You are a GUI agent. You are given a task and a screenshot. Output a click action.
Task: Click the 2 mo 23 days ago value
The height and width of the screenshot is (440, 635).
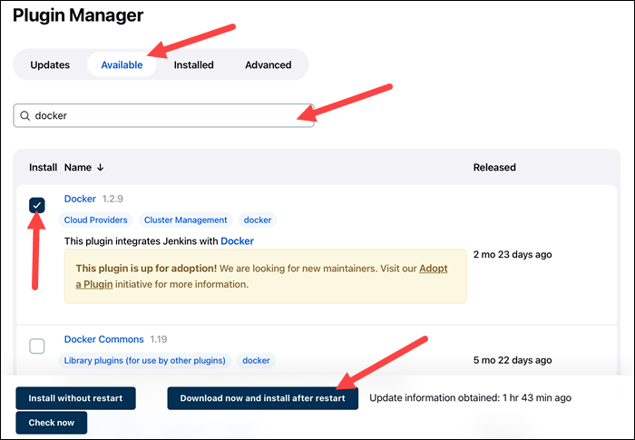click(513, 254)
